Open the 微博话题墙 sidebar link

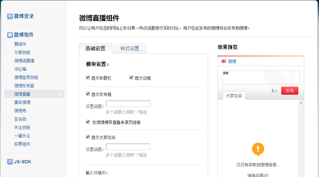coord(24,61)
